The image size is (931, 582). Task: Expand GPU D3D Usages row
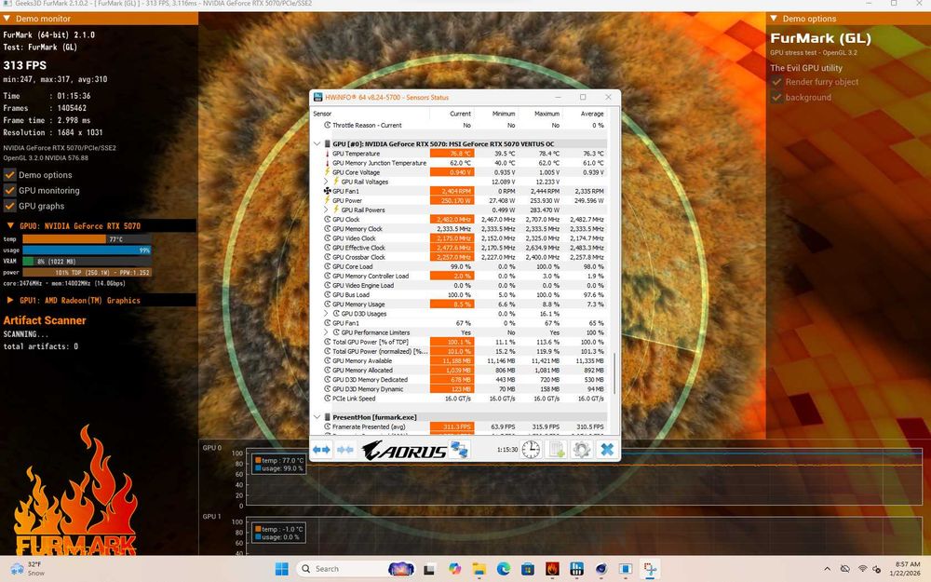pyautogui.click(x=326, y=314)
